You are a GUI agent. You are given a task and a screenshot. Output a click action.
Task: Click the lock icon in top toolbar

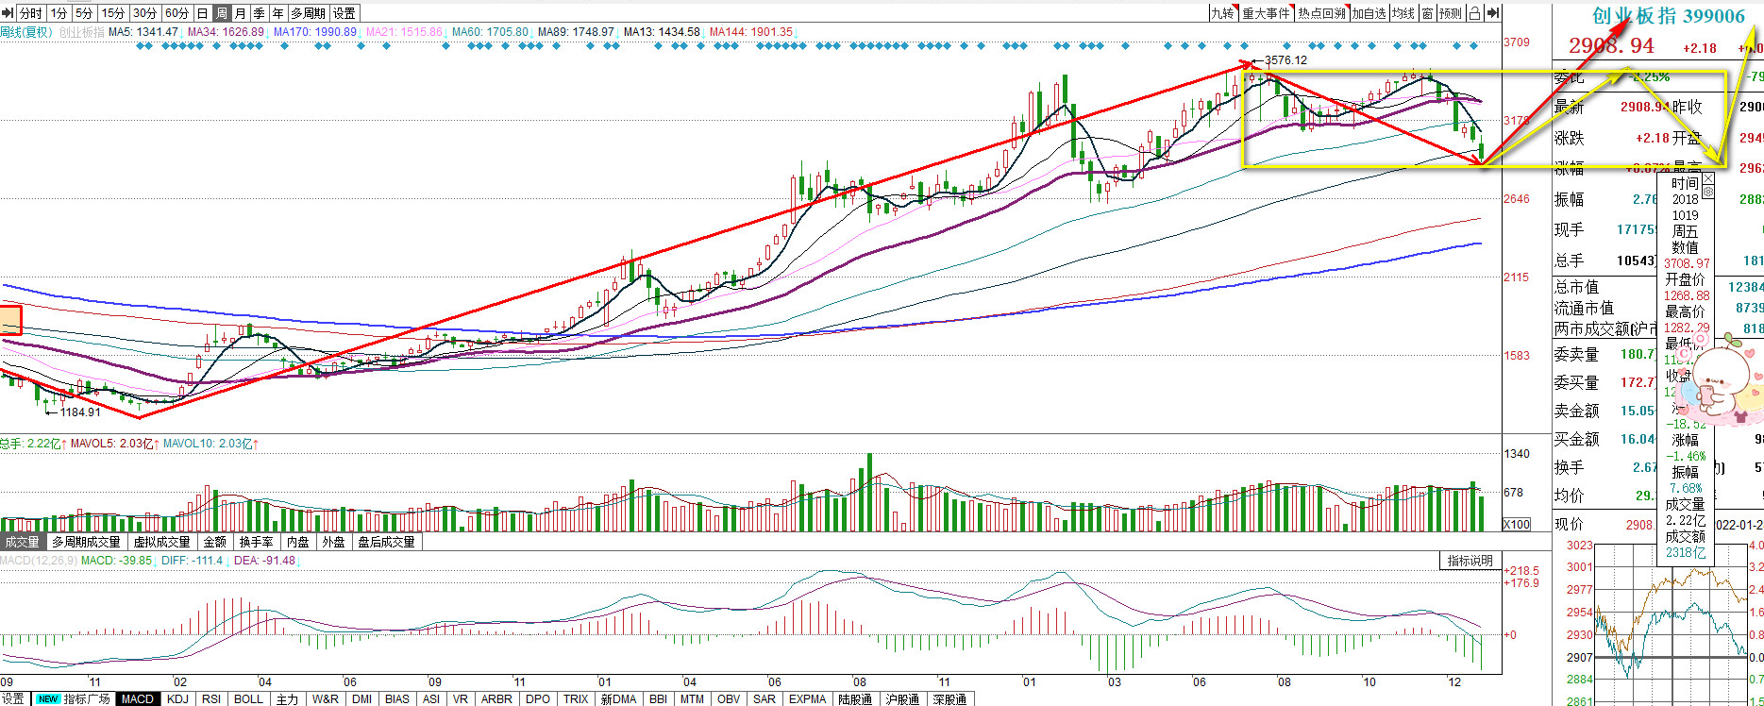(x=1474, y=13)
